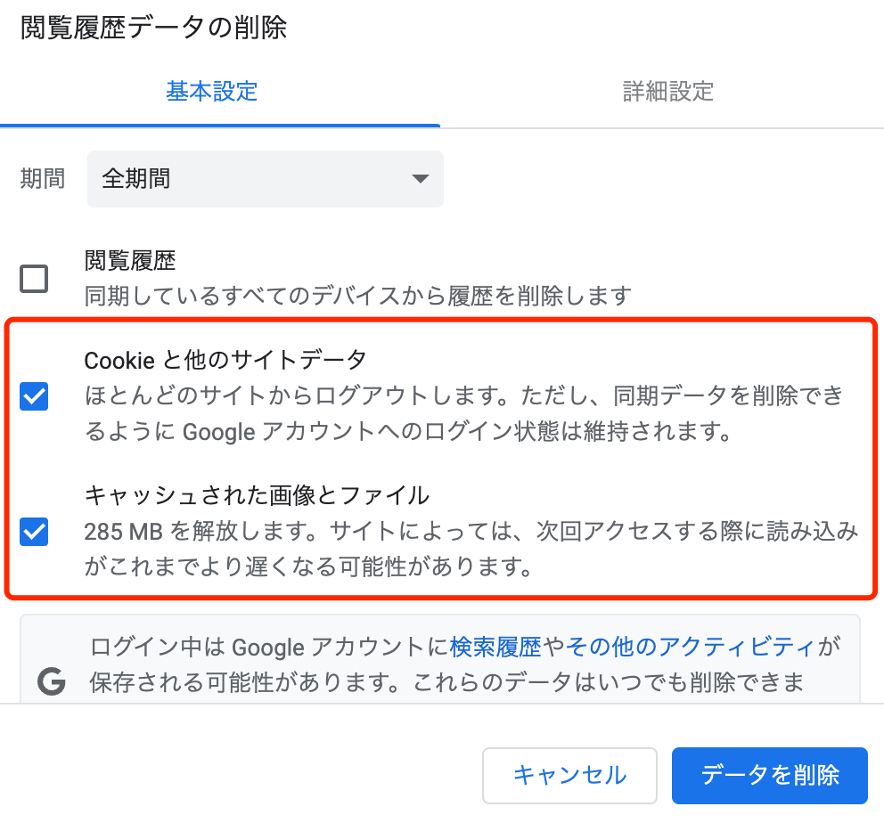Enable the 閲覧履歴 checkbox
Screen dimensions: 884x823
point(33,279)
